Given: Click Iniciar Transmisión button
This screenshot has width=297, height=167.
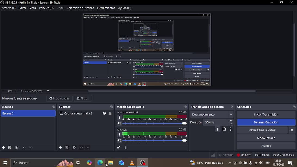Looking at the screenshot, I should coord(266,115).
